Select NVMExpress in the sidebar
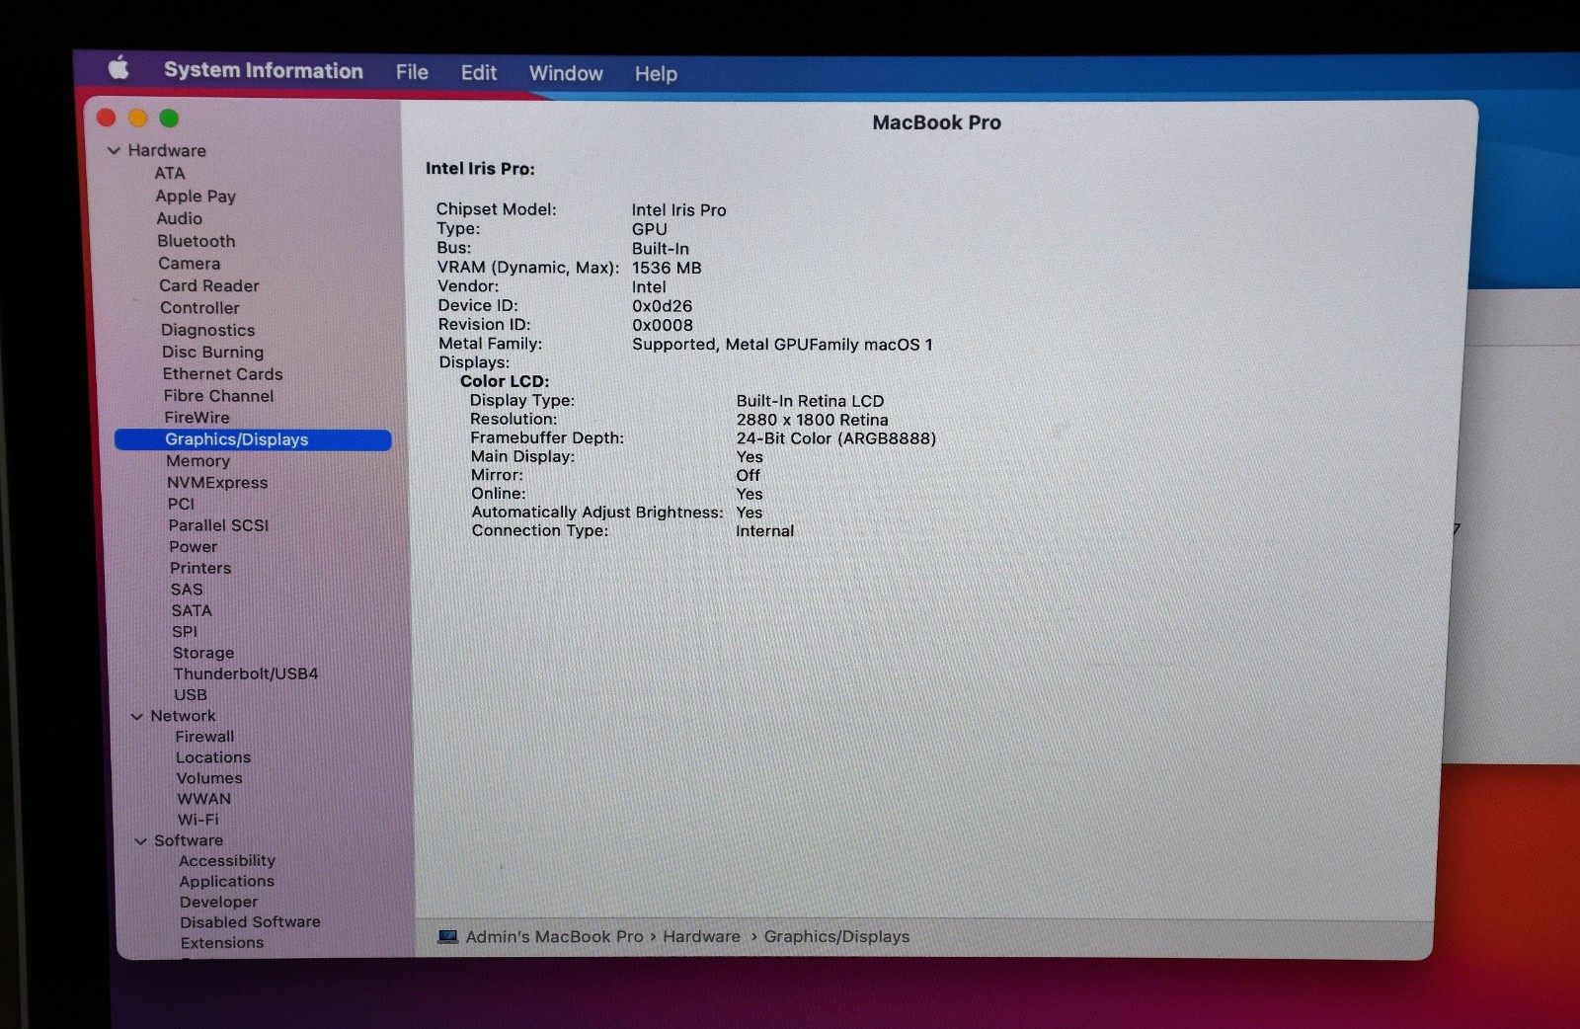This screenshot has width=1580, height=1029. tap(217, 482)
